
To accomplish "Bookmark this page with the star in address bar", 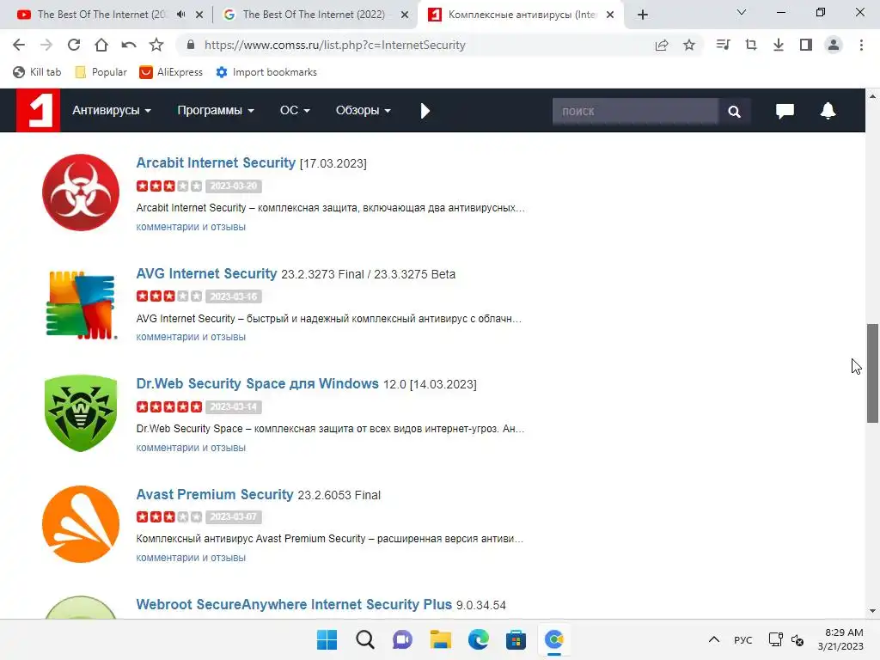I will point(689,45).
